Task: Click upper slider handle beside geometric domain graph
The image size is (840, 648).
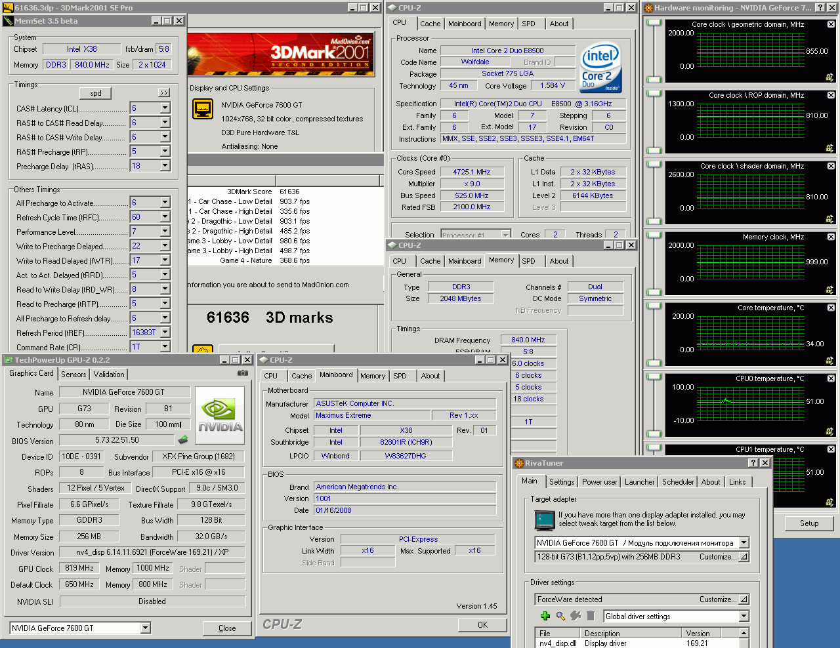Action: 654,22
